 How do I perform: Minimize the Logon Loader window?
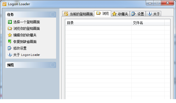[150, 3]
